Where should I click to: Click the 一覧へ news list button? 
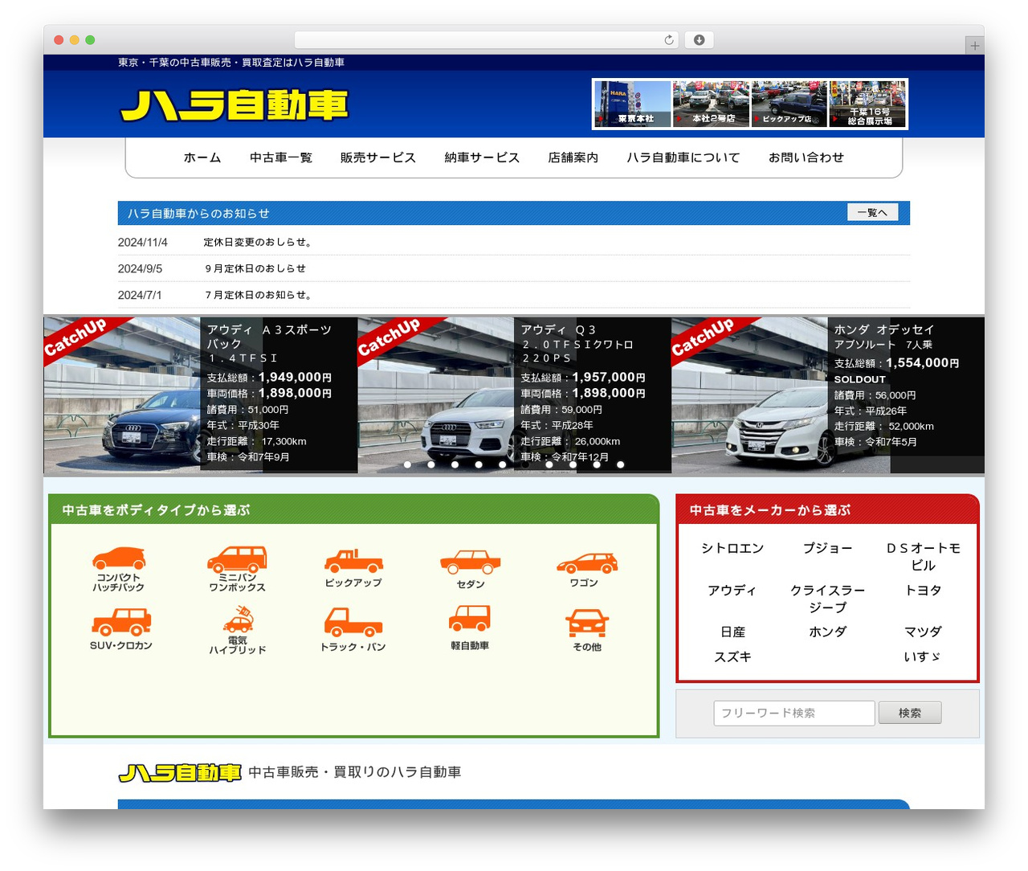point(872,212)
